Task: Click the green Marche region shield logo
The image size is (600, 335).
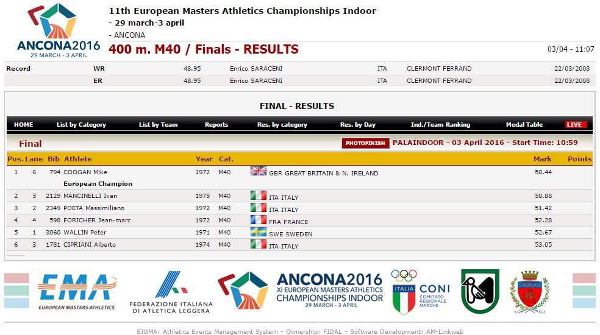Action: point(480,291)
